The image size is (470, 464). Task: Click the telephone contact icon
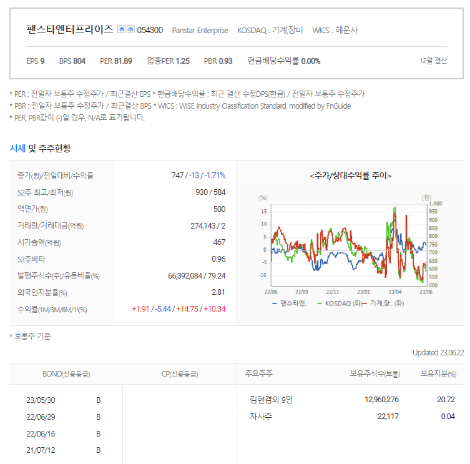point(130,29)
